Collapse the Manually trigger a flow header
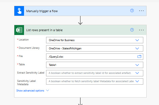This screenshot has width=159, height=105. 80,11
